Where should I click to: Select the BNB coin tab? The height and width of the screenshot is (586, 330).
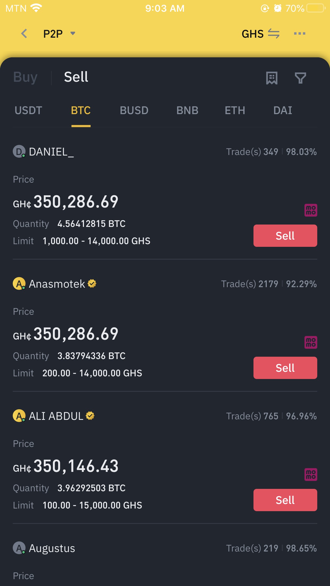pos(187,110)
